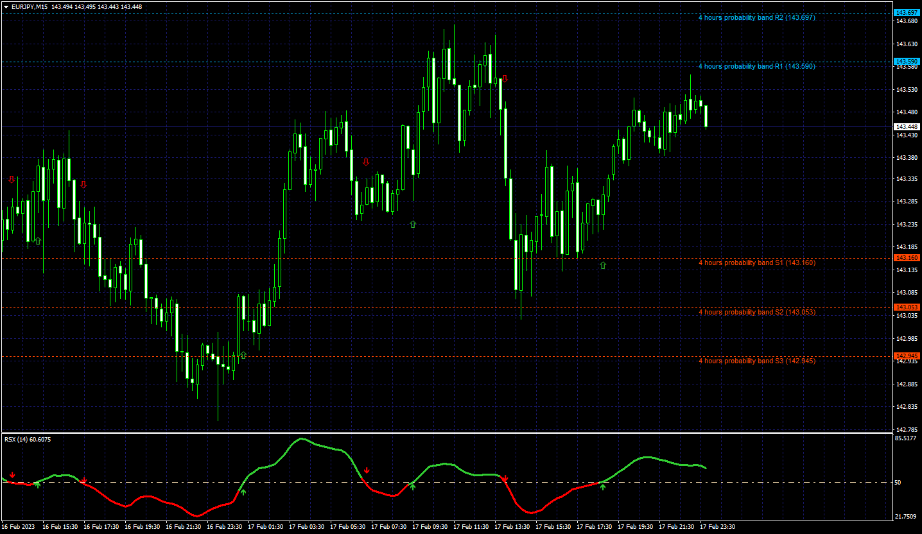
Task: Select the 143.380 price axis label
Action: [x=907, y=157]
